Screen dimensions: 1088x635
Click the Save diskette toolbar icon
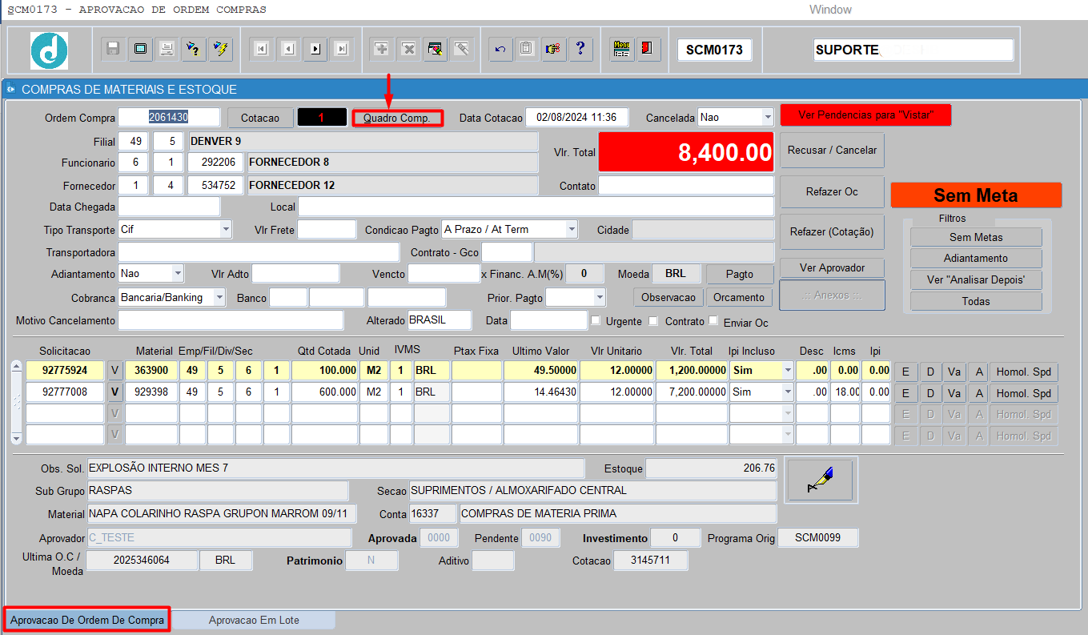point(114,49)
